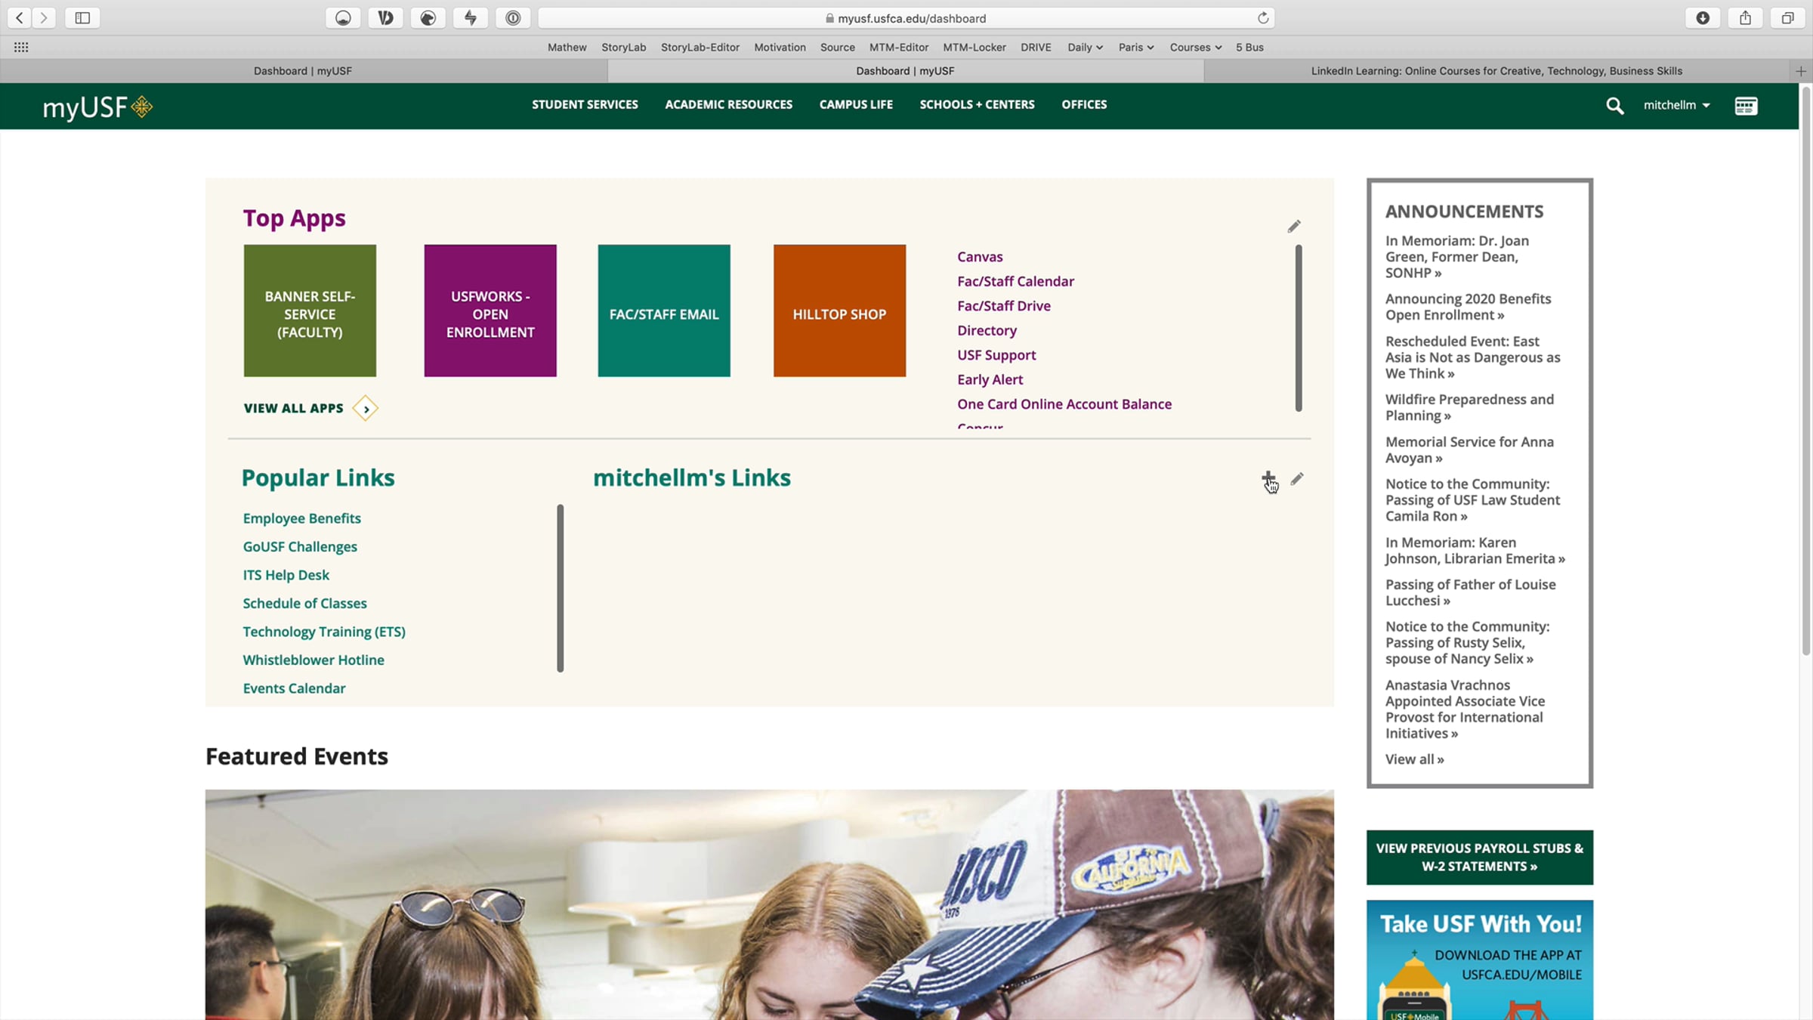
Task: Edit mitchellm's Links with pencil icon
Action: click(x=1297, y=479)
